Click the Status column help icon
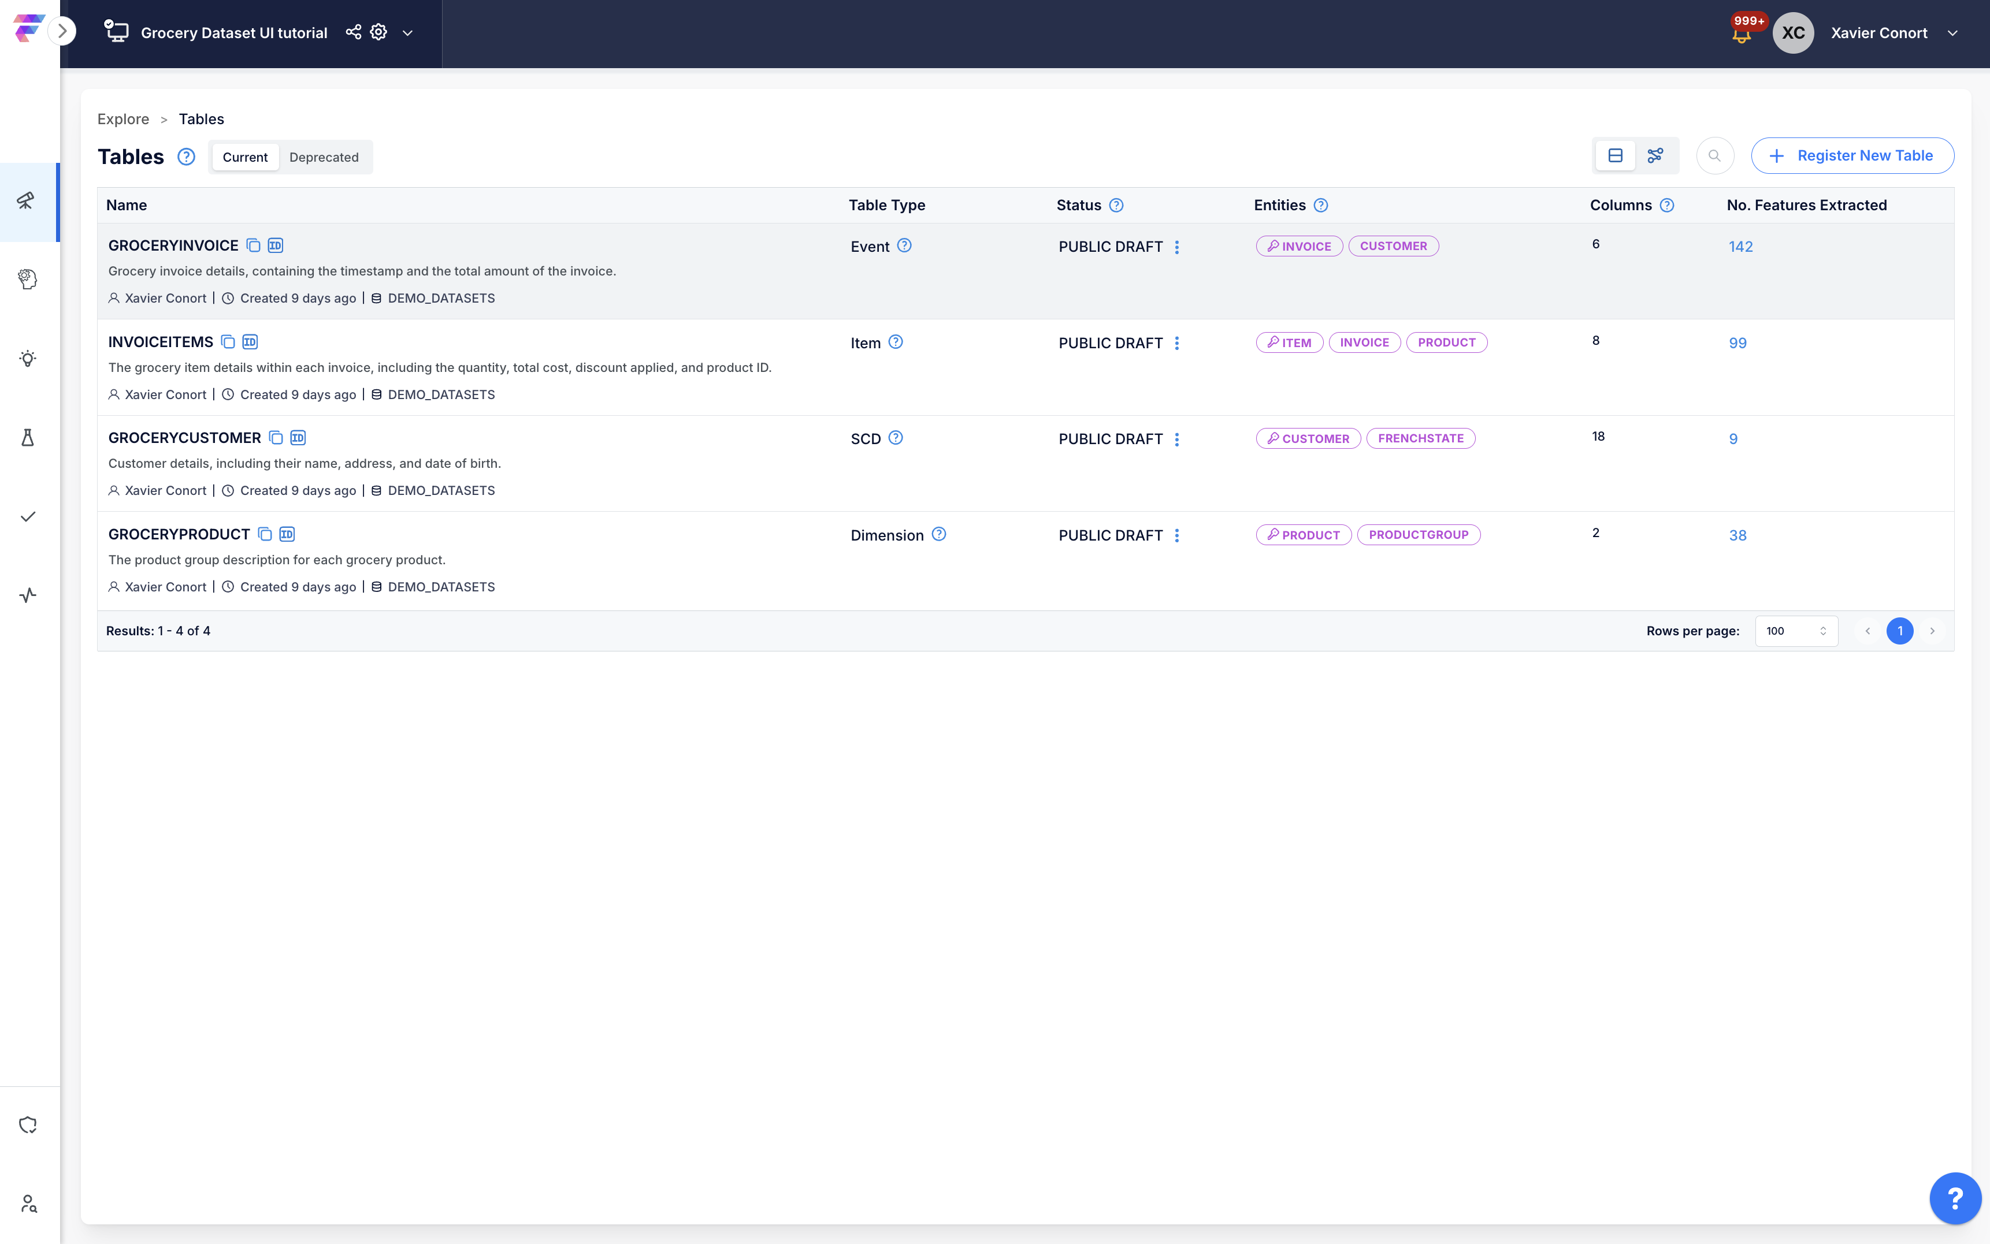The height and width of the screenshot is (1244, 1990). (1116, 206)
